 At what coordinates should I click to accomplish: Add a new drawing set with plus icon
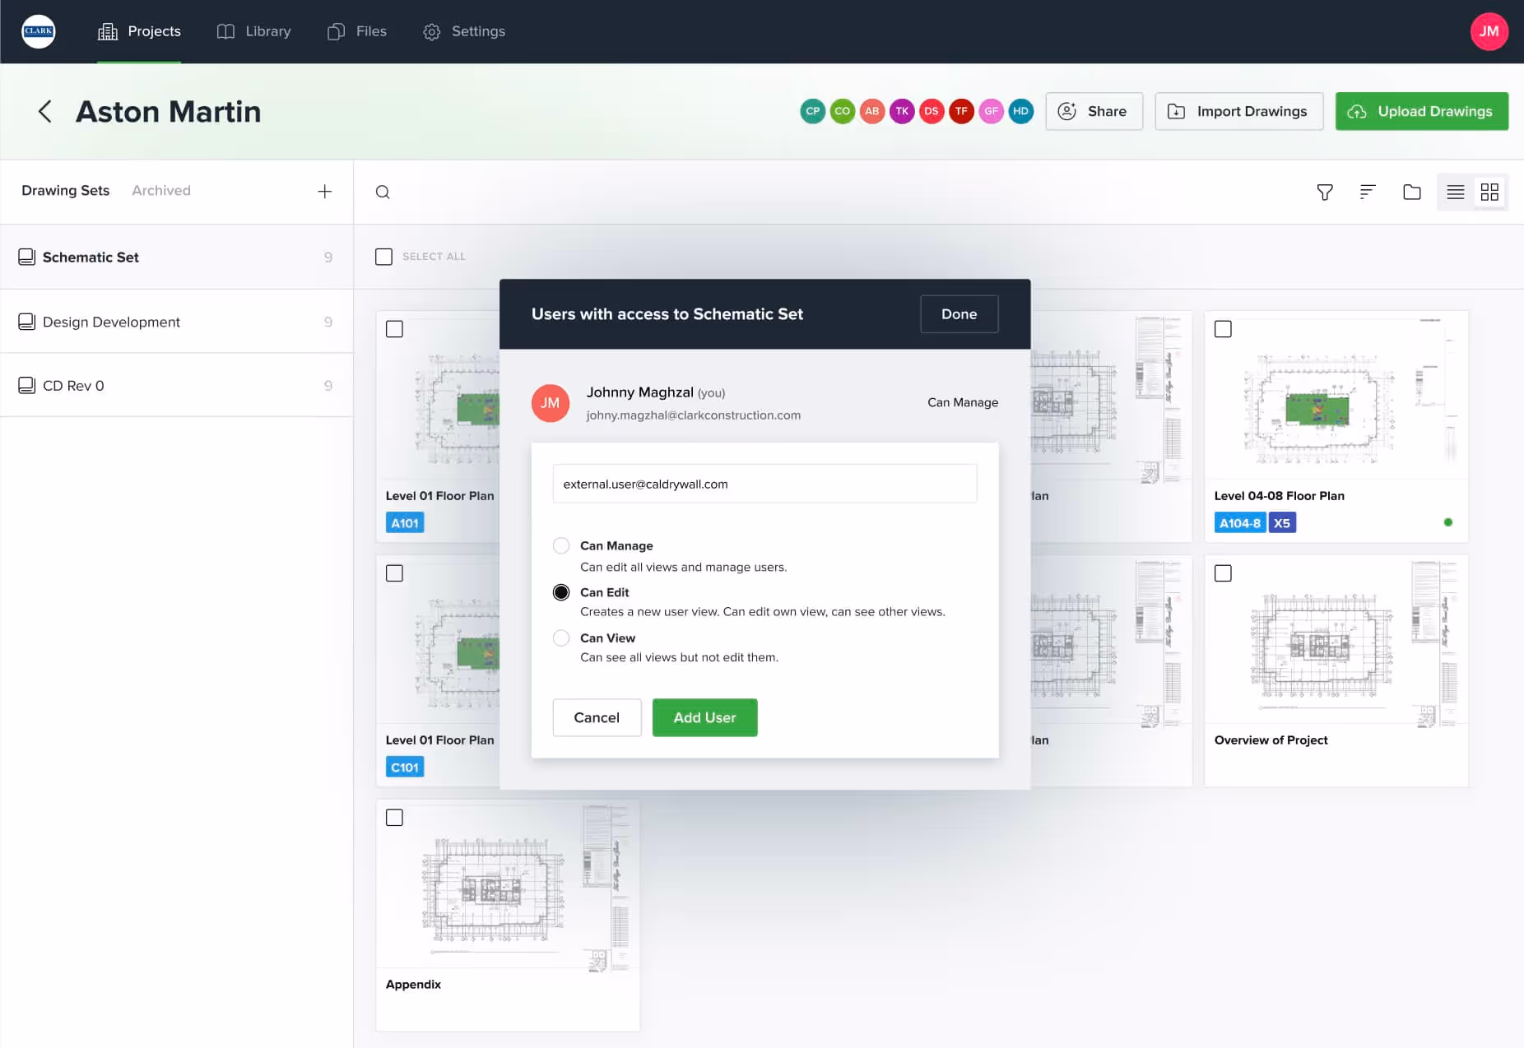click(x=325, y=191)
